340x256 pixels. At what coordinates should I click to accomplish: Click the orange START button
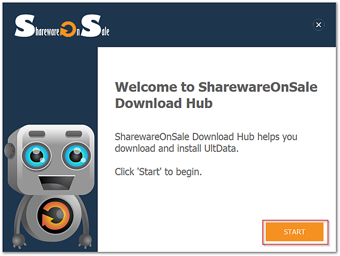pos(295,232)
